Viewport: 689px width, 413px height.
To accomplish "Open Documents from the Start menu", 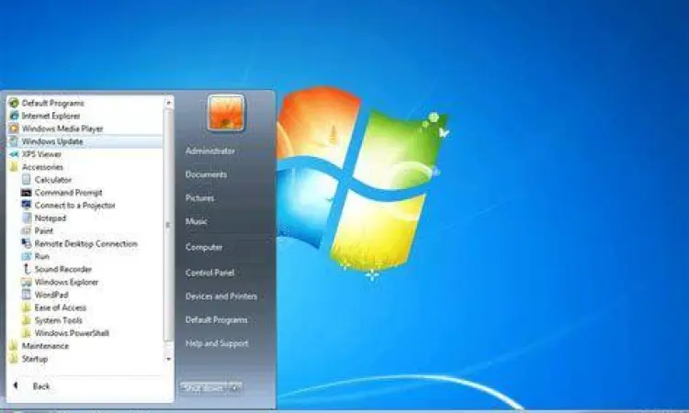I will (206, 174).
